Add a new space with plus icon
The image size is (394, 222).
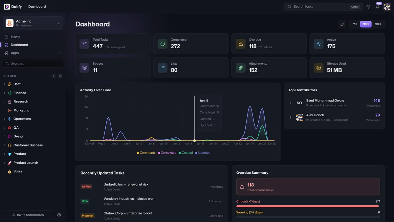(54, 76)
